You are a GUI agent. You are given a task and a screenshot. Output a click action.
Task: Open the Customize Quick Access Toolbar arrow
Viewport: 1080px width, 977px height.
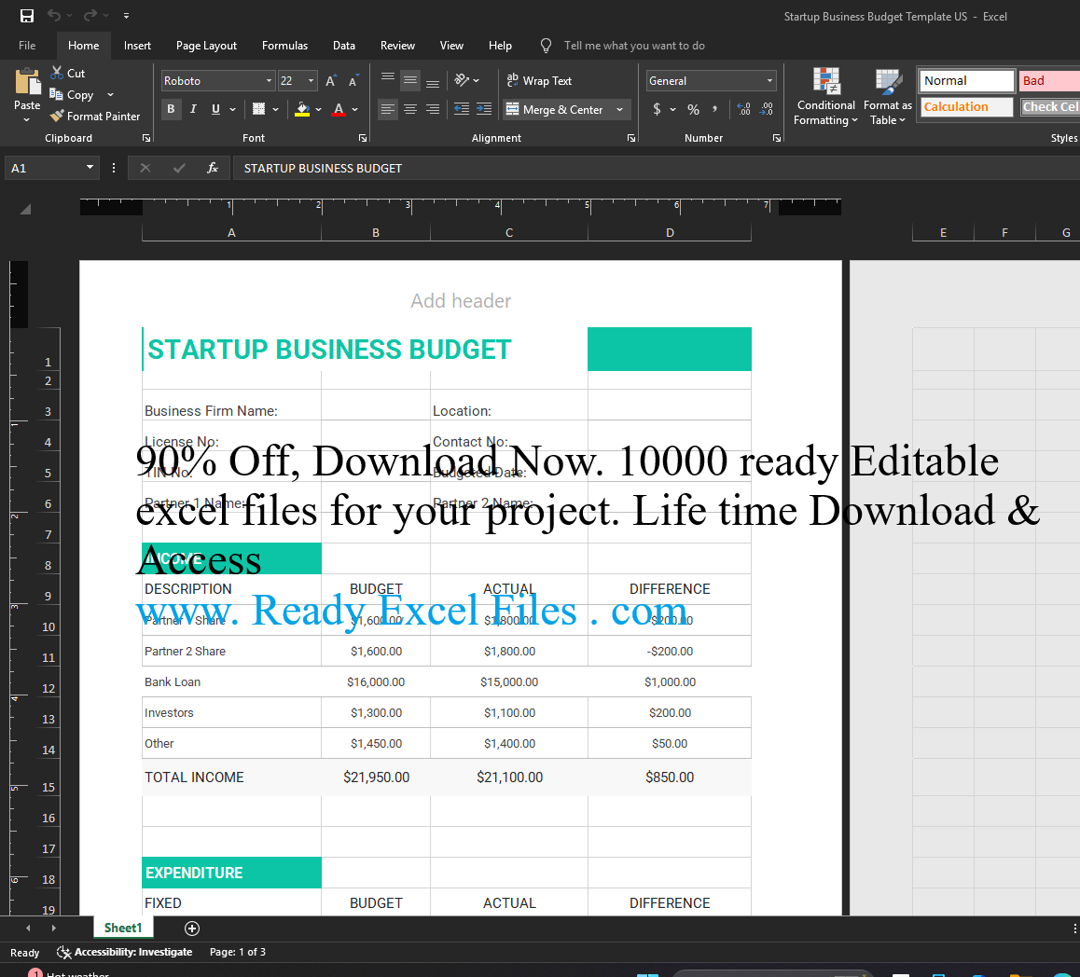pos(126,16)
